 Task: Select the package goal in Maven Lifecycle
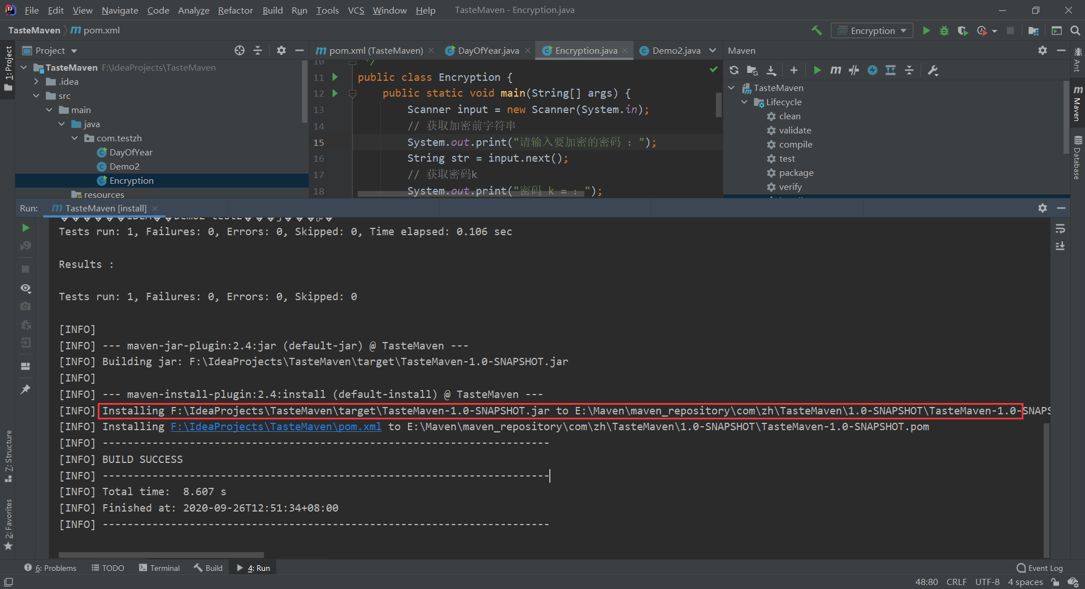pyautogui.click(x=796, y=172)
